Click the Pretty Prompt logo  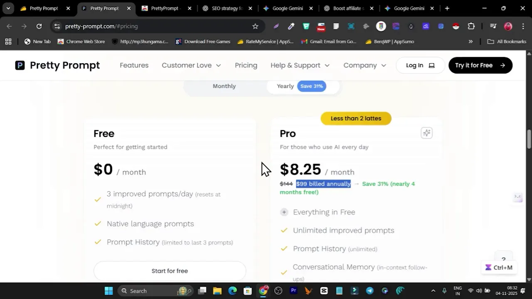[57, 65]
